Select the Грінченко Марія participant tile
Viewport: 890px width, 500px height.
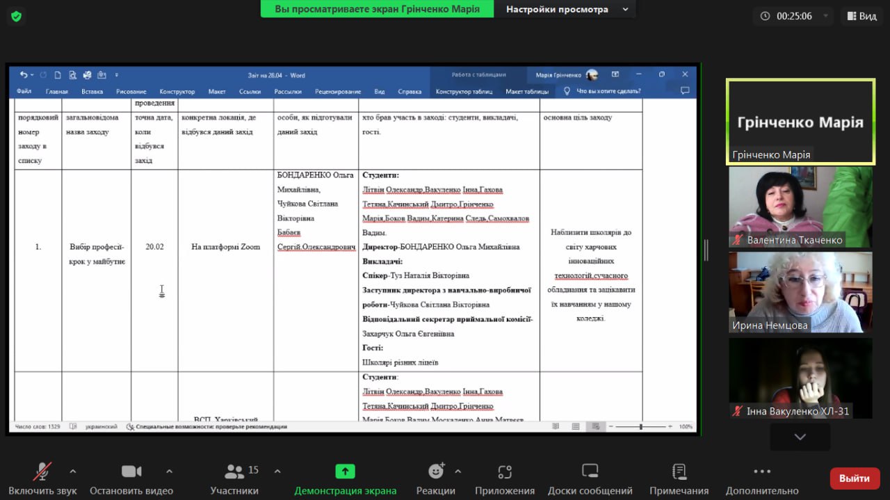click(800, 122)
